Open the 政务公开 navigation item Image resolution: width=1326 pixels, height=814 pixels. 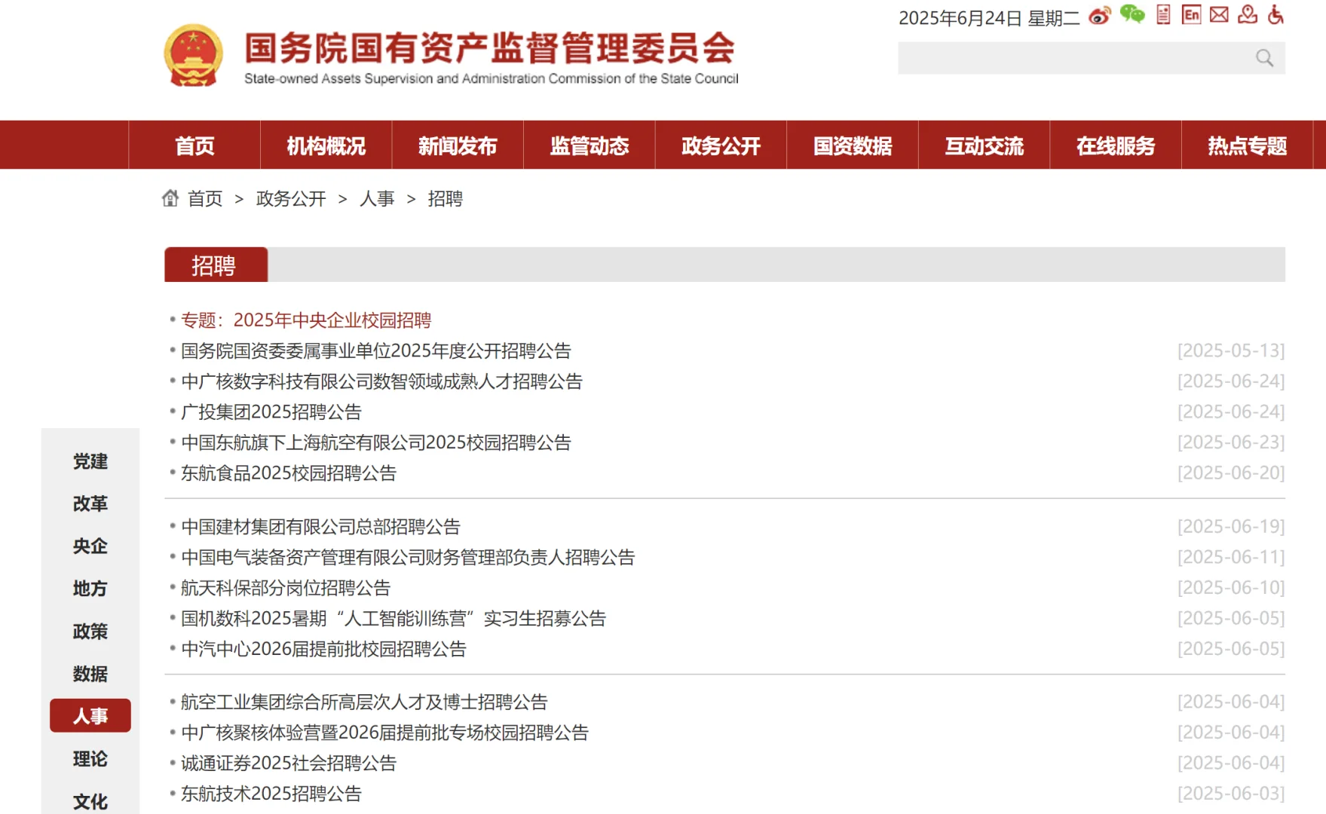click(x=721, y=145)
